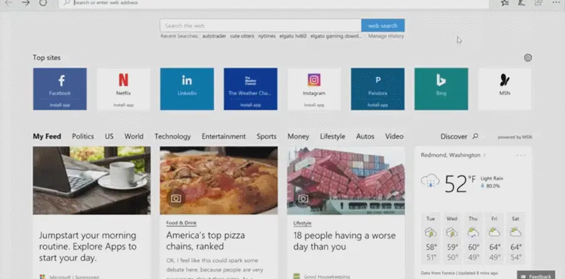Expand Redmond, Washington location chevron

tap(484, 155)
